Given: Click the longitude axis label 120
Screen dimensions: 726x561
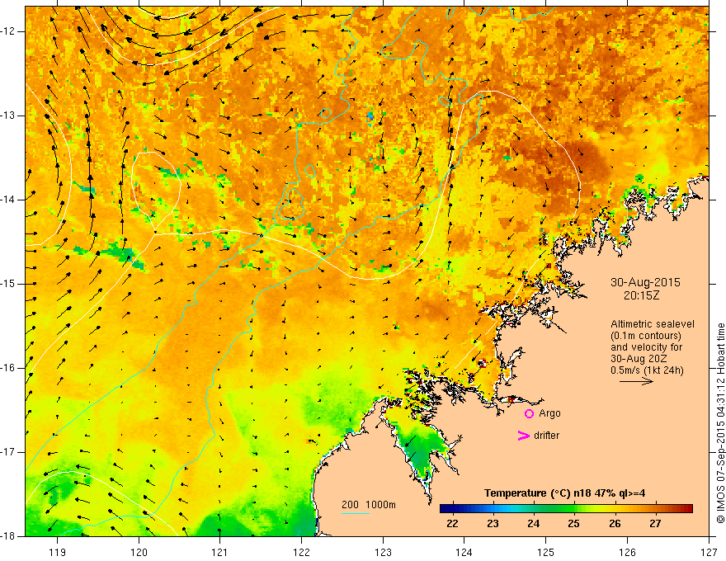Looking at the screenshot, I should point(139,552).
